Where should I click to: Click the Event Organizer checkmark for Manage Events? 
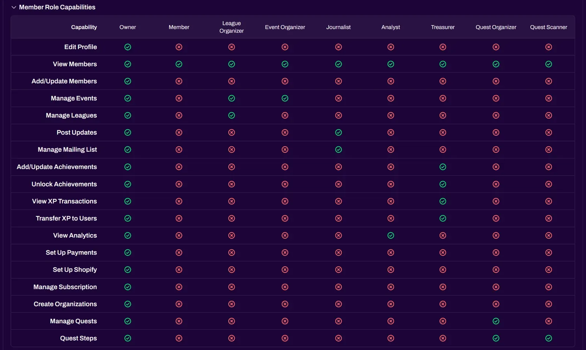click(x=285, y=98)
